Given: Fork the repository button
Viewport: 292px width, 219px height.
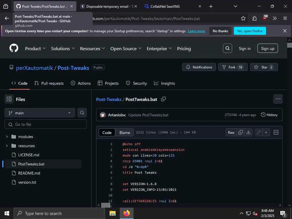Looking at the screenshot, I should tap(233, 67).
